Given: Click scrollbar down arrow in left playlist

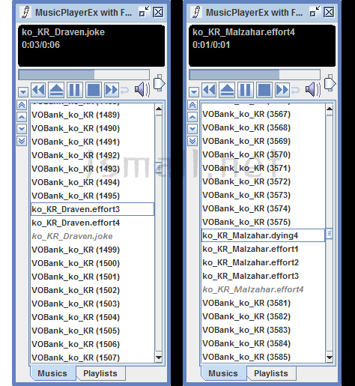Looking at the screenshot, I should point(159,357).
